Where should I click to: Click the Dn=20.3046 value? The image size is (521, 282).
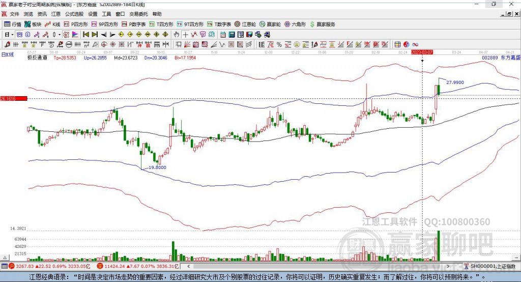click(x=156, y=58)
